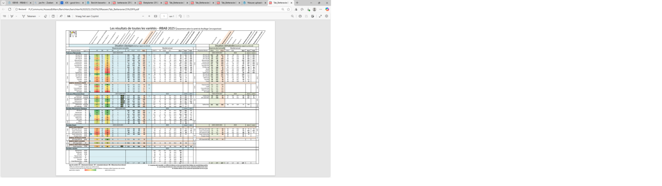Open the tab search dropdown chevron

click(x=3, y=3)
